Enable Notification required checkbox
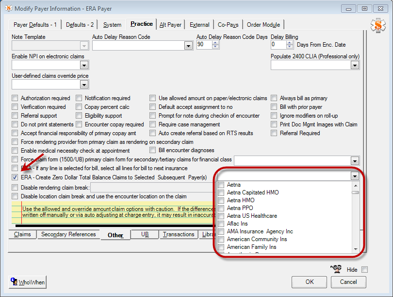The height and width of the screenshot is (297, 393). 79,98
